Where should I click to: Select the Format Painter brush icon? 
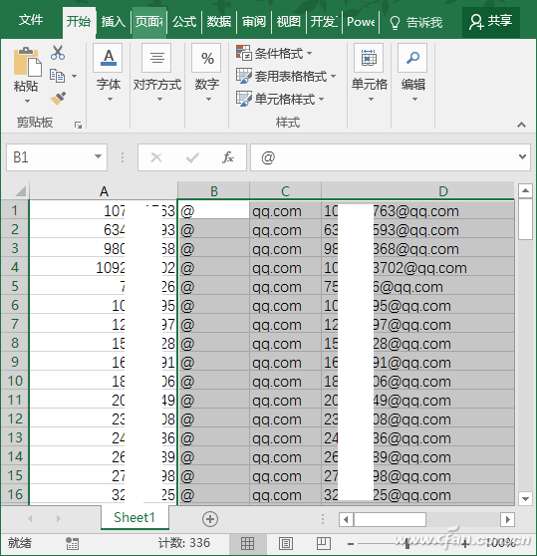click(58, 99)
